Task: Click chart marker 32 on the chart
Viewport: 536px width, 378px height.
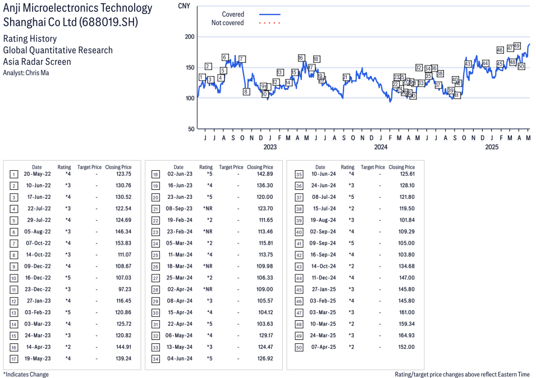Action: tap(419, 68)
